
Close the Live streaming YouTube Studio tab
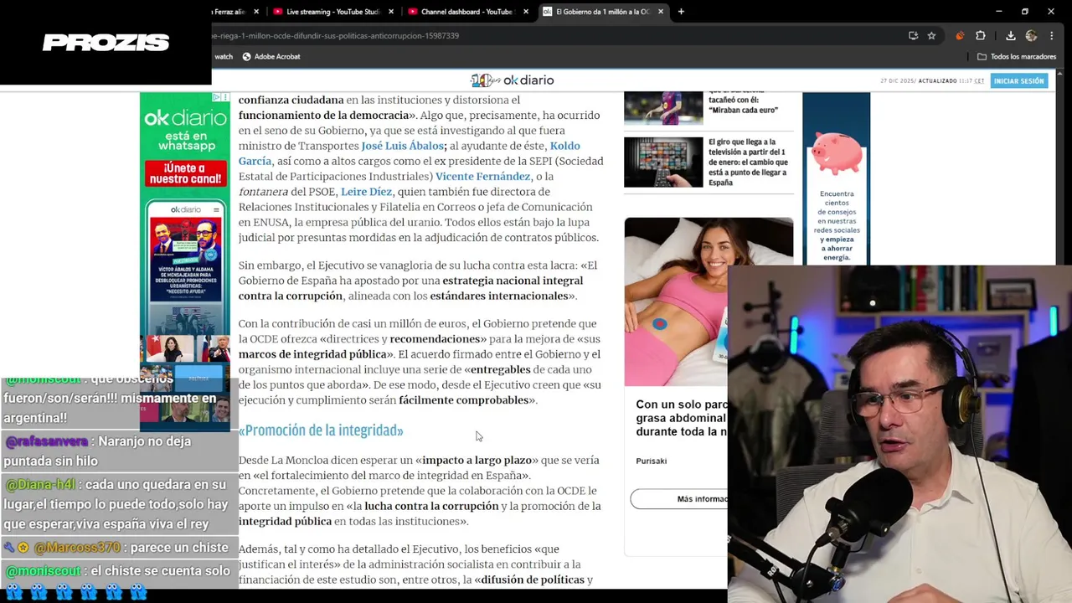pos(389,12)
